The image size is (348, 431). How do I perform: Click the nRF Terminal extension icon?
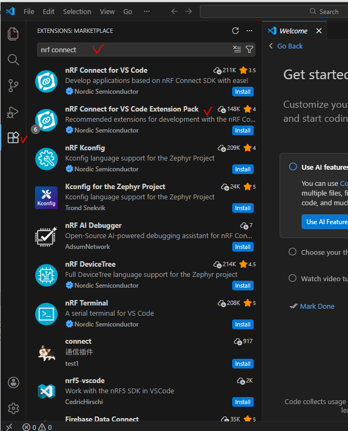pyautogui.click(x=46, y=314)
